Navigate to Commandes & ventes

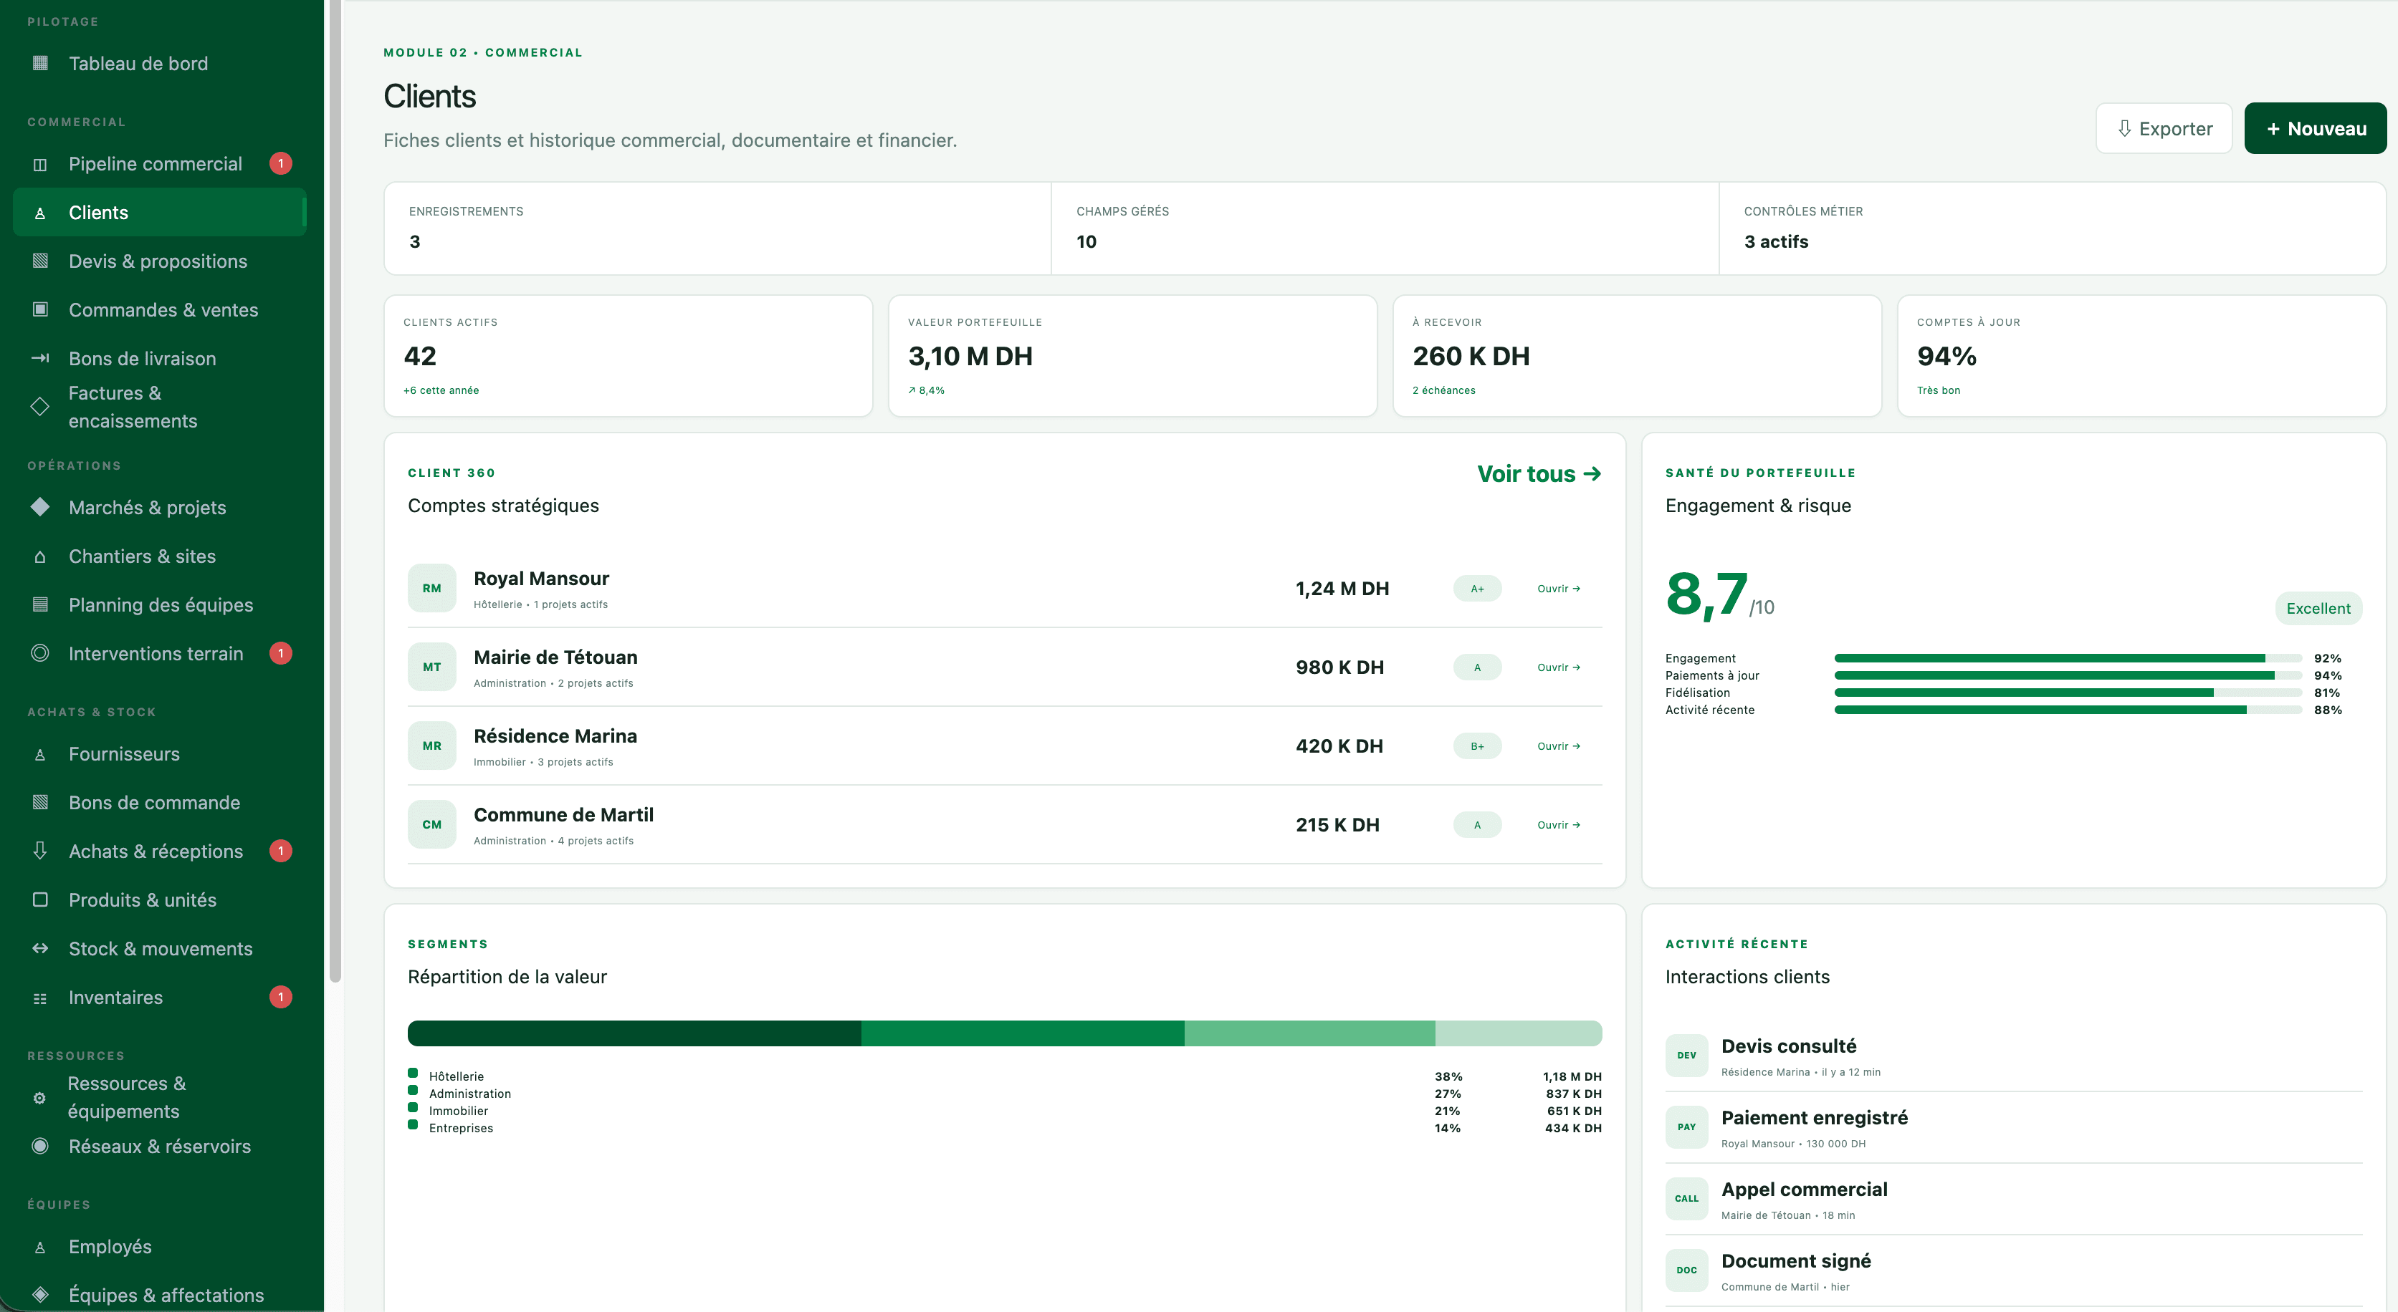[159, 310]
